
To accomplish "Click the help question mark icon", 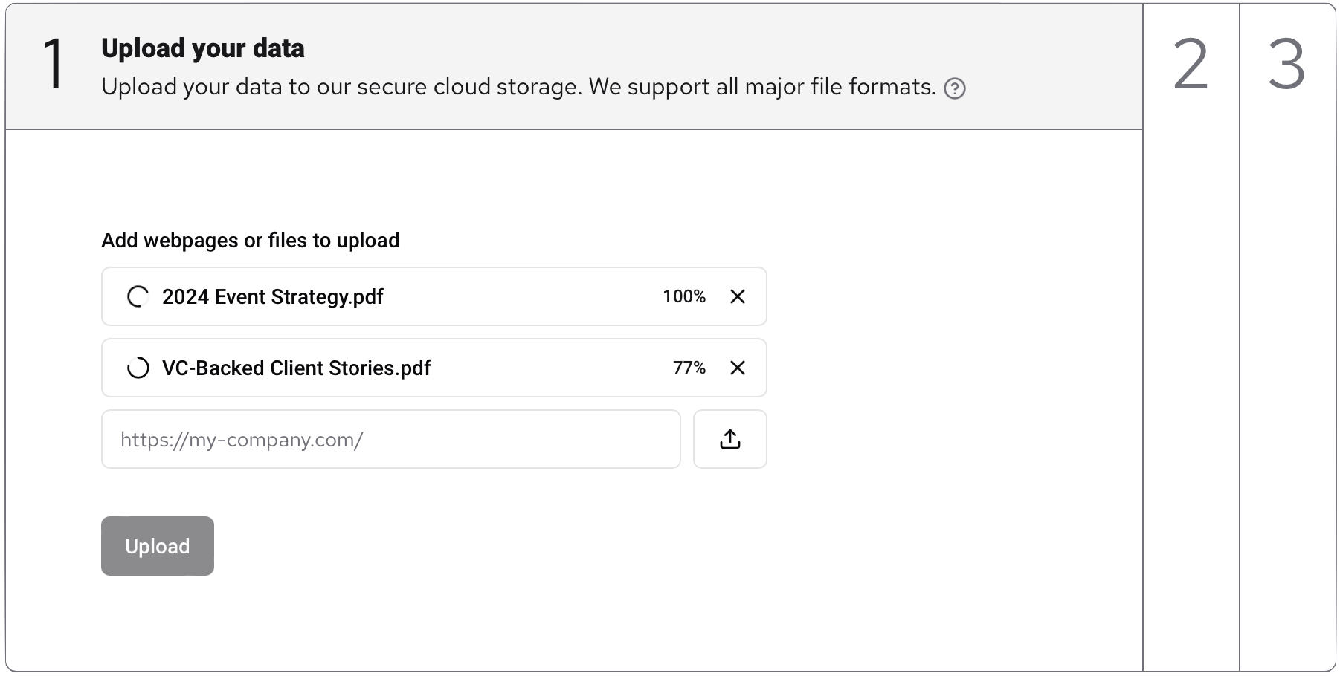I will (955, 89).
